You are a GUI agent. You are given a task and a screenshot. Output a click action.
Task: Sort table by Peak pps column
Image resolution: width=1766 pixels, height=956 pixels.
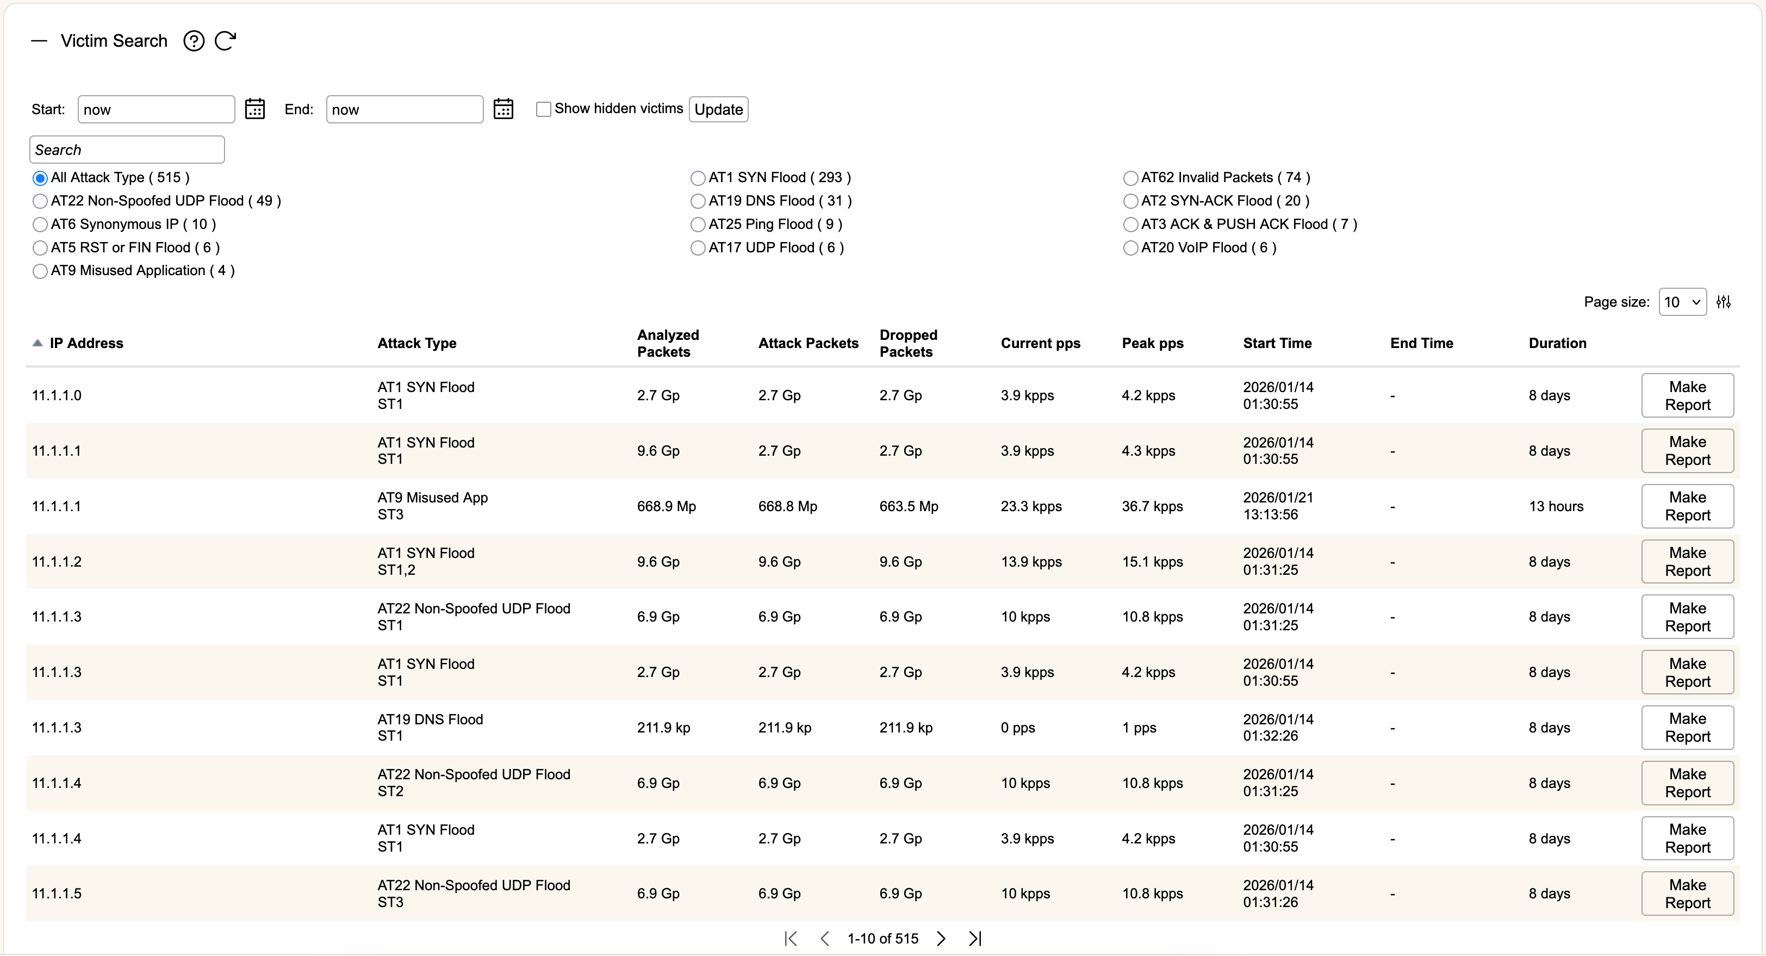(x=1153, y=343)
